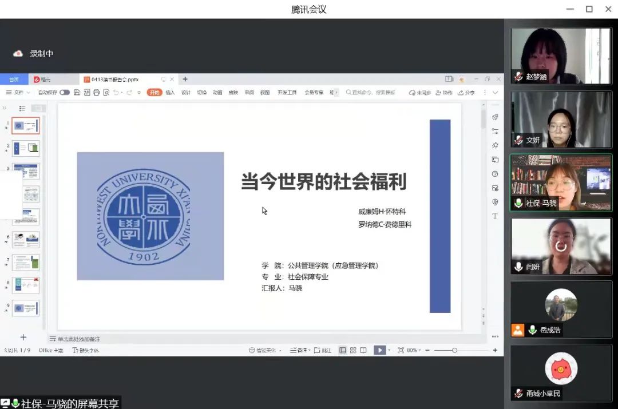Image resolution: width=618 pixels, height=409 pixels.
Task: Select slide 2 thumbnail in panel
Action: 26,148
